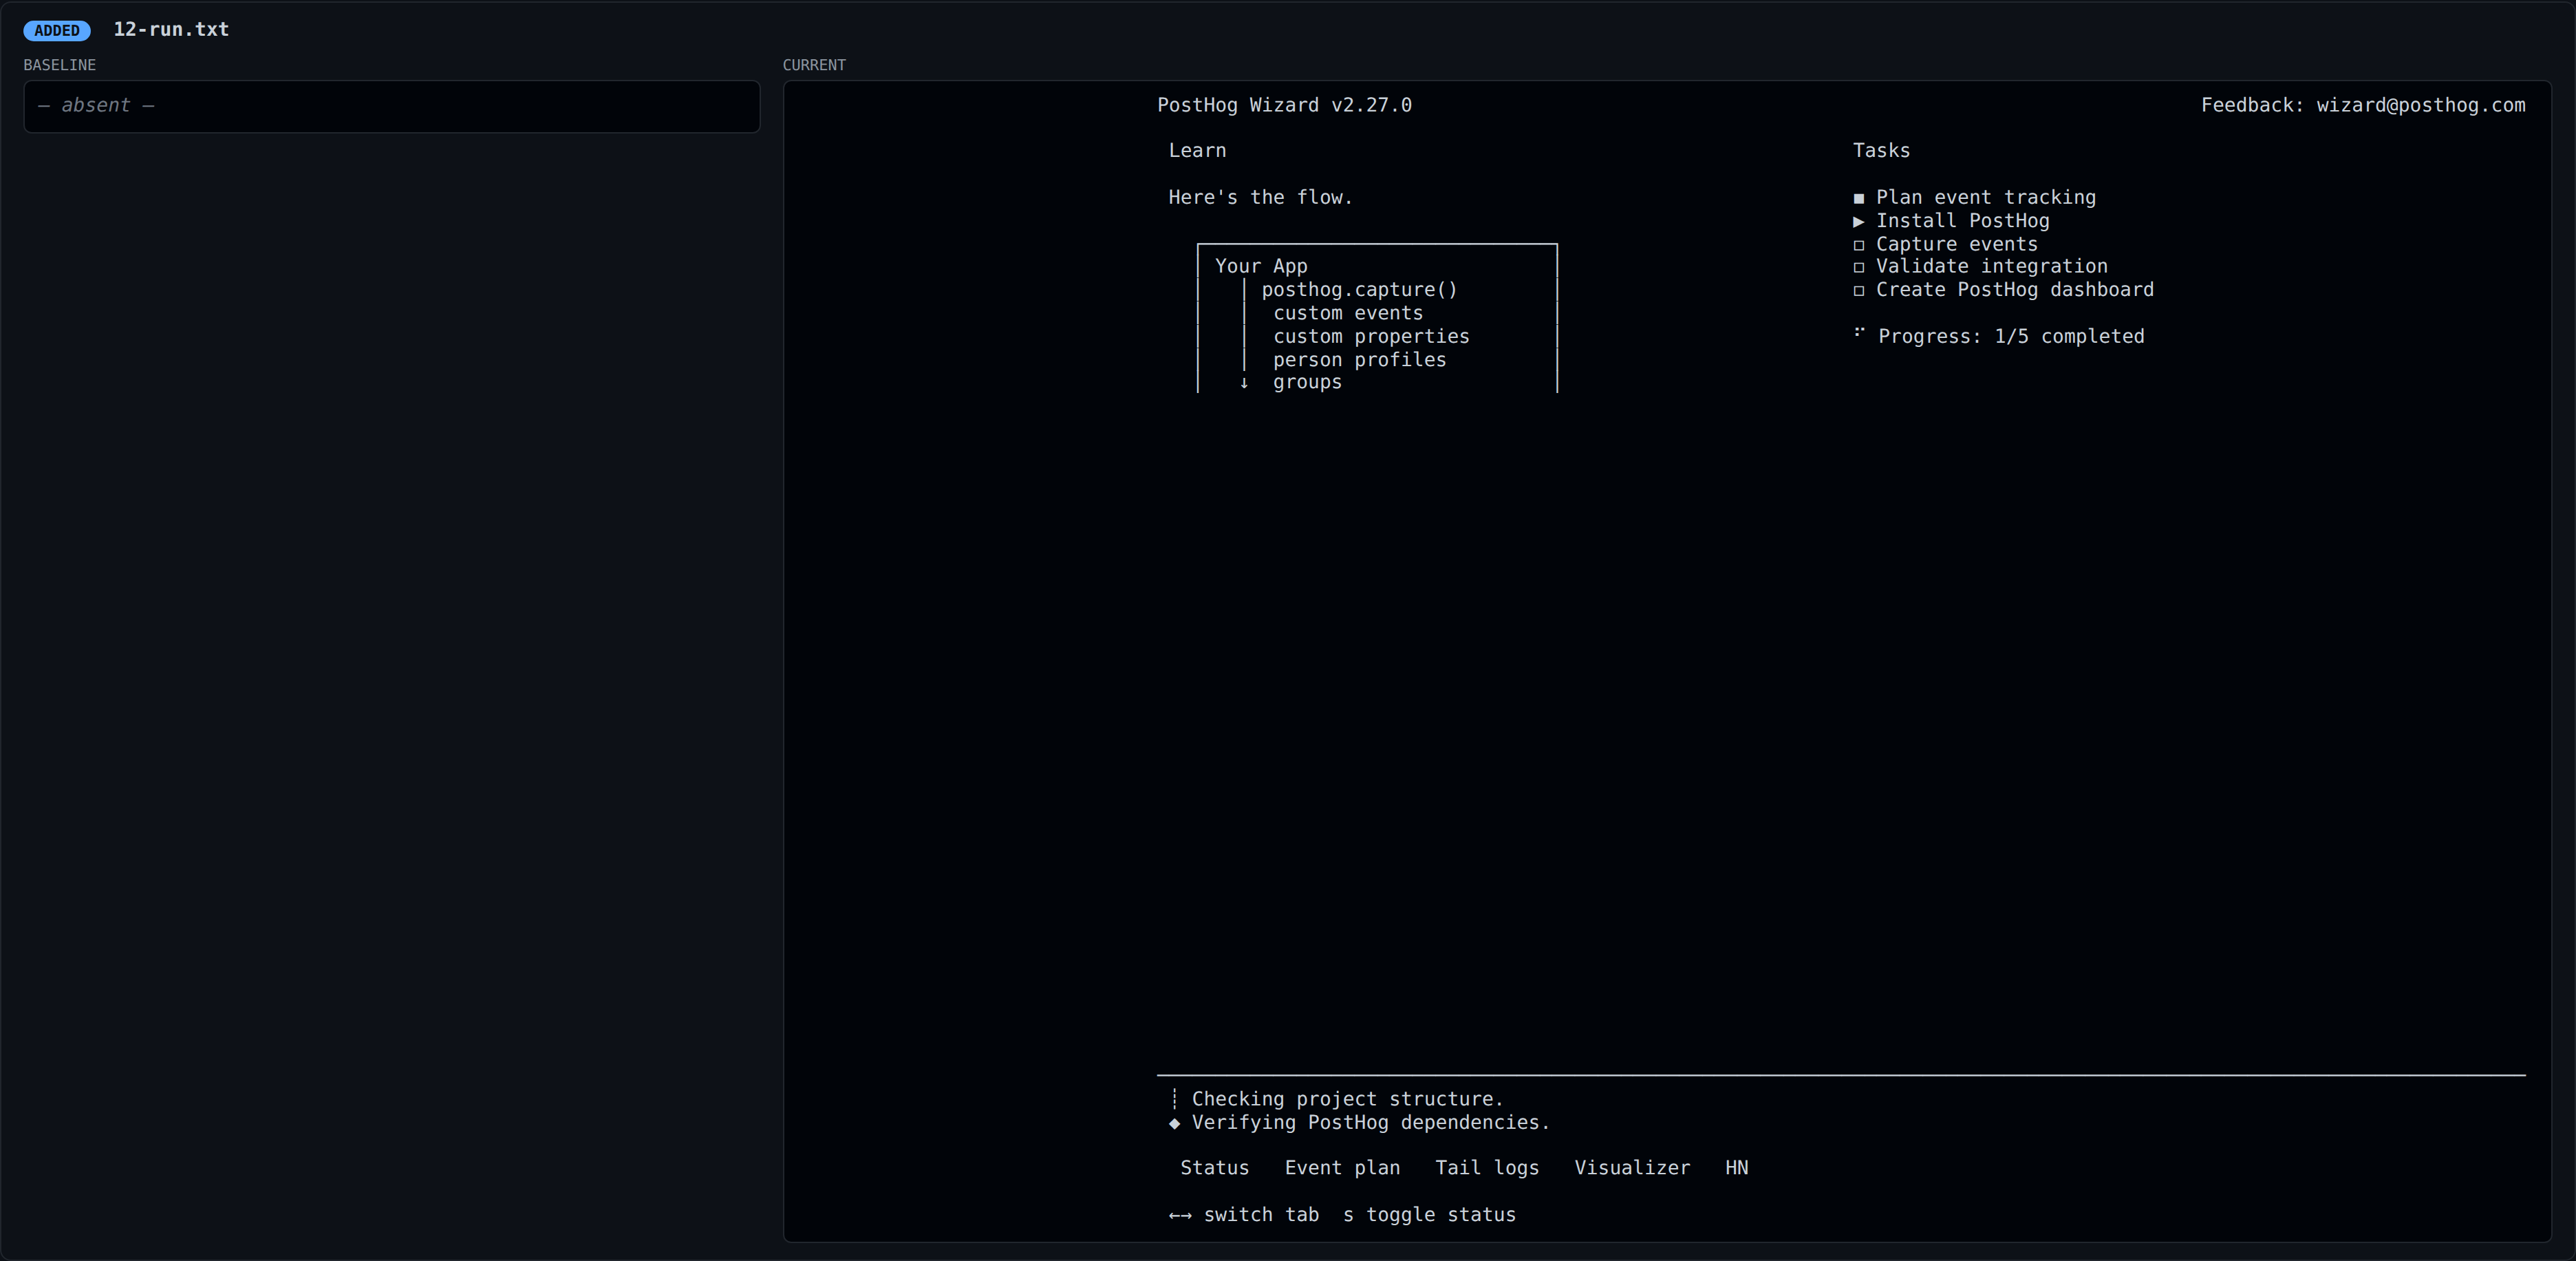Click the Your App diagram label
2576x1261 pixels.
tap(1261, 266)
